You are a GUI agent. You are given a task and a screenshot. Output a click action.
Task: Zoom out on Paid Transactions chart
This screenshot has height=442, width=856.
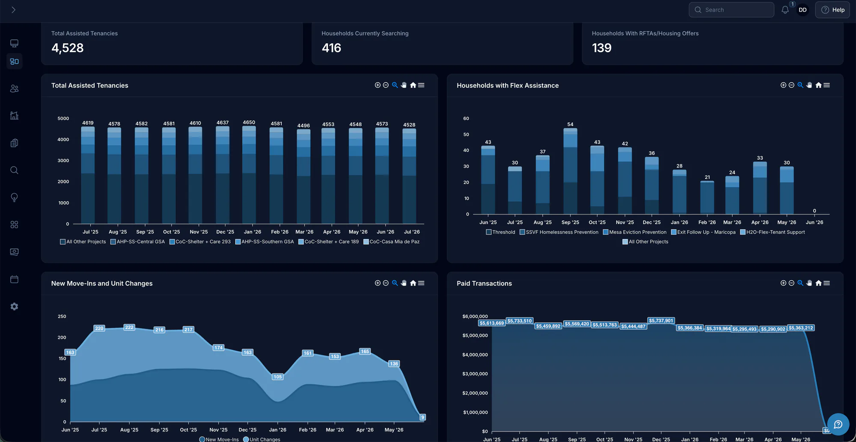pyautogui.click(x=791, y=283)
